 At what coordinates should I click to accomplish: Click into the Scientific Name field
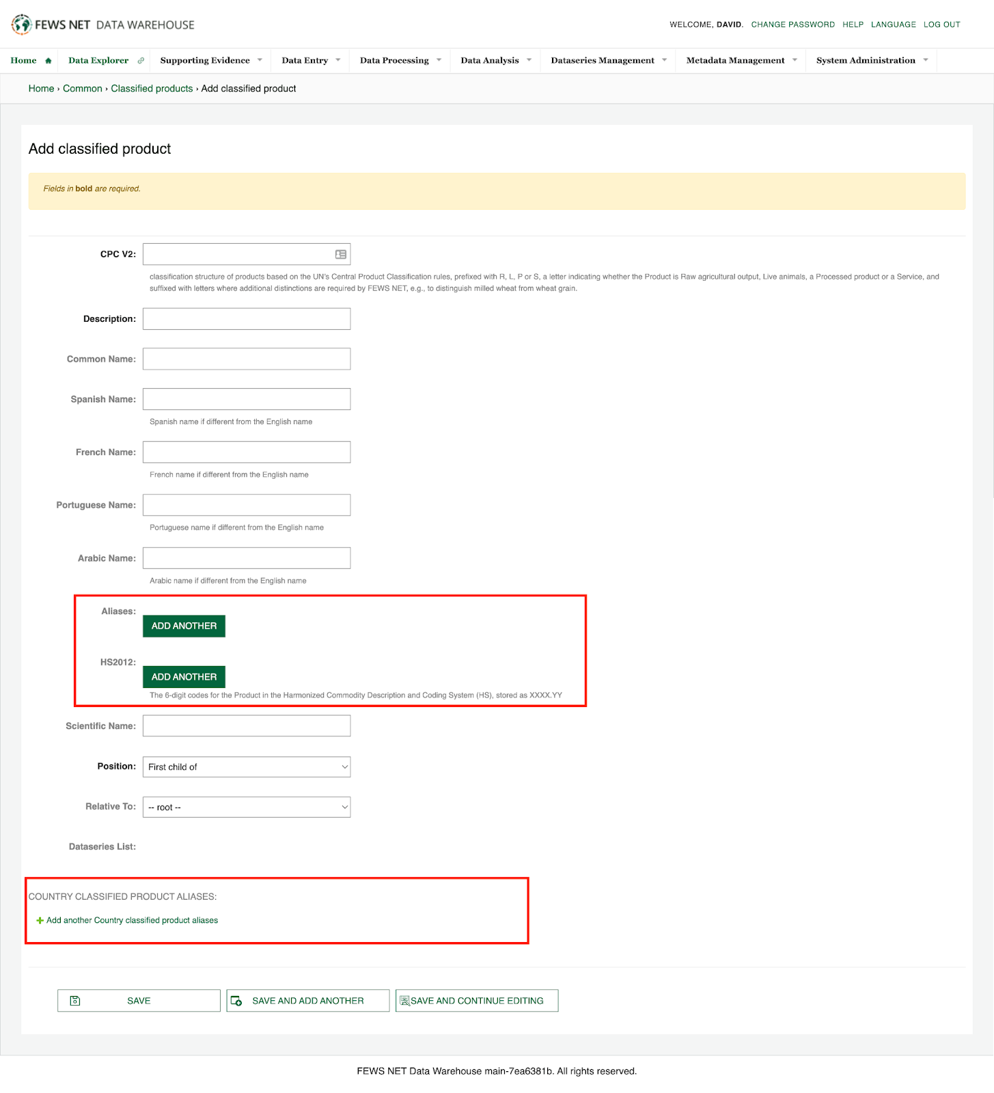(x=246, y=726)
